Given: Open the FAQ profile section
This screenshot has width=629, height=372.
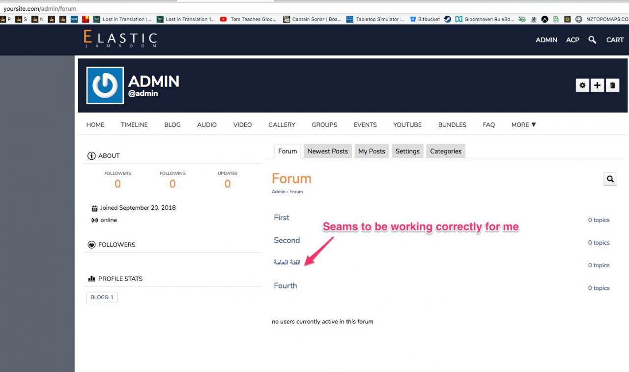Looking at the screenshot, I should point(488,125).
